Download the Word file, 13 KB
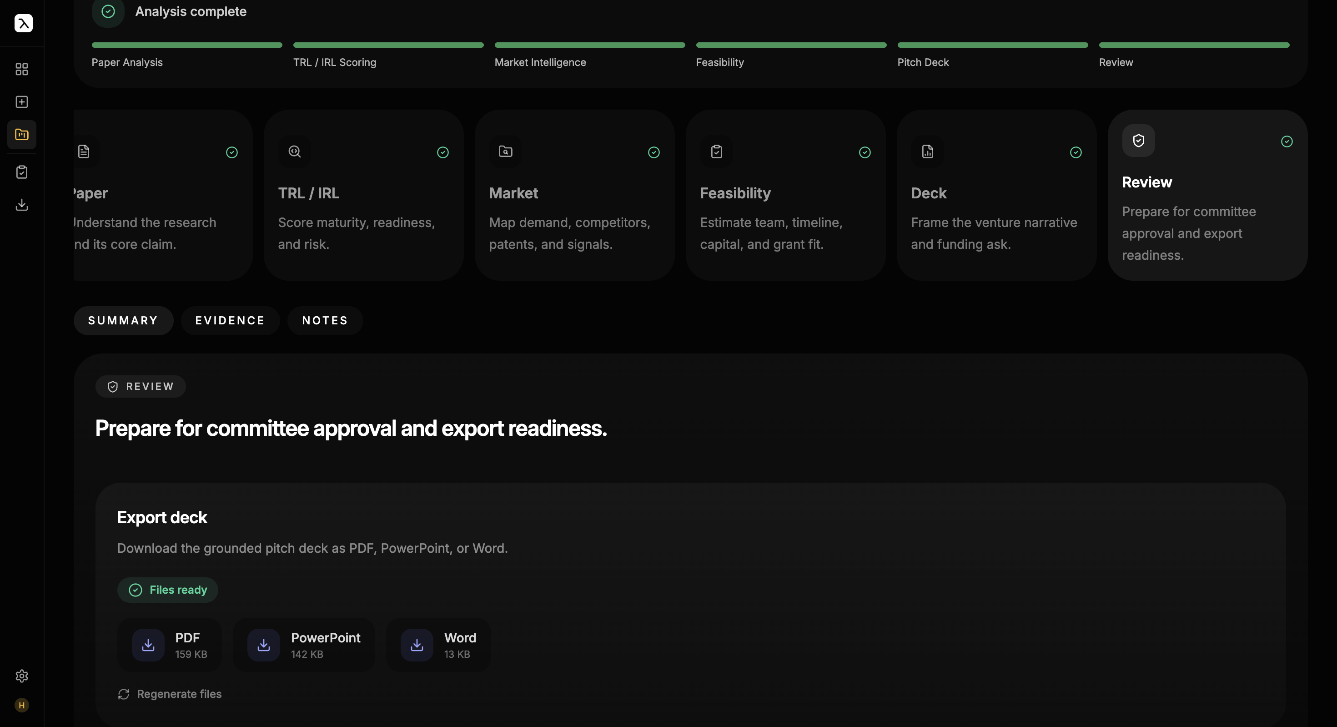The image size is (1337, 727). click(x=438, y=645)
